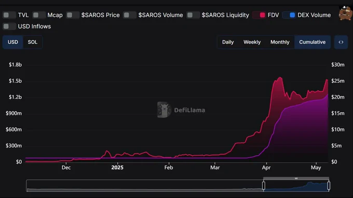Image resolution: width=353 pixels, height=198 pixels.
Task: Click the $25m right axis label
Action: [x=338, y=81]
